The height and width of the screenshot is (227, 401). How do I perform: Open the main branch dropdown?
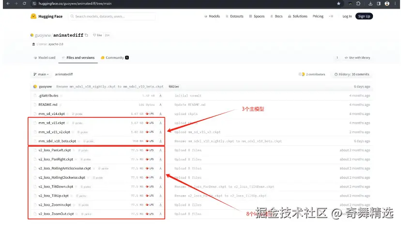41,74
